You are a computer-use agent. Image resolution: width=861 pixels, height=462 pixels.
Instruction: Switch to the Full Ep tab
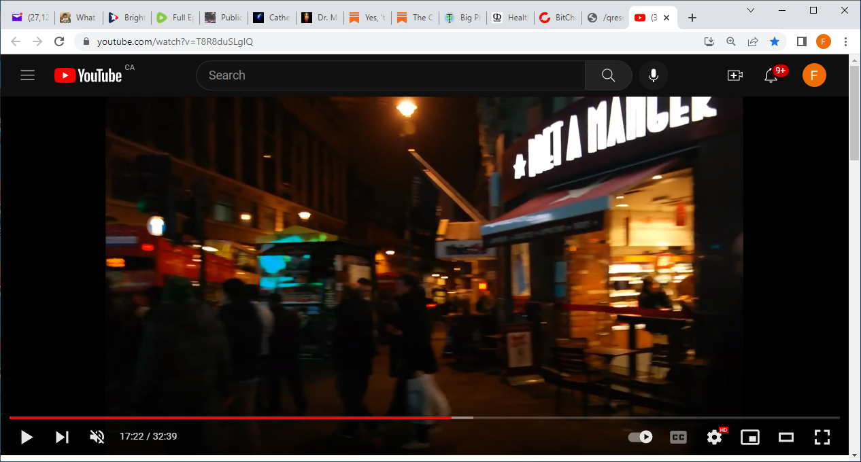(x=175, y=18)
